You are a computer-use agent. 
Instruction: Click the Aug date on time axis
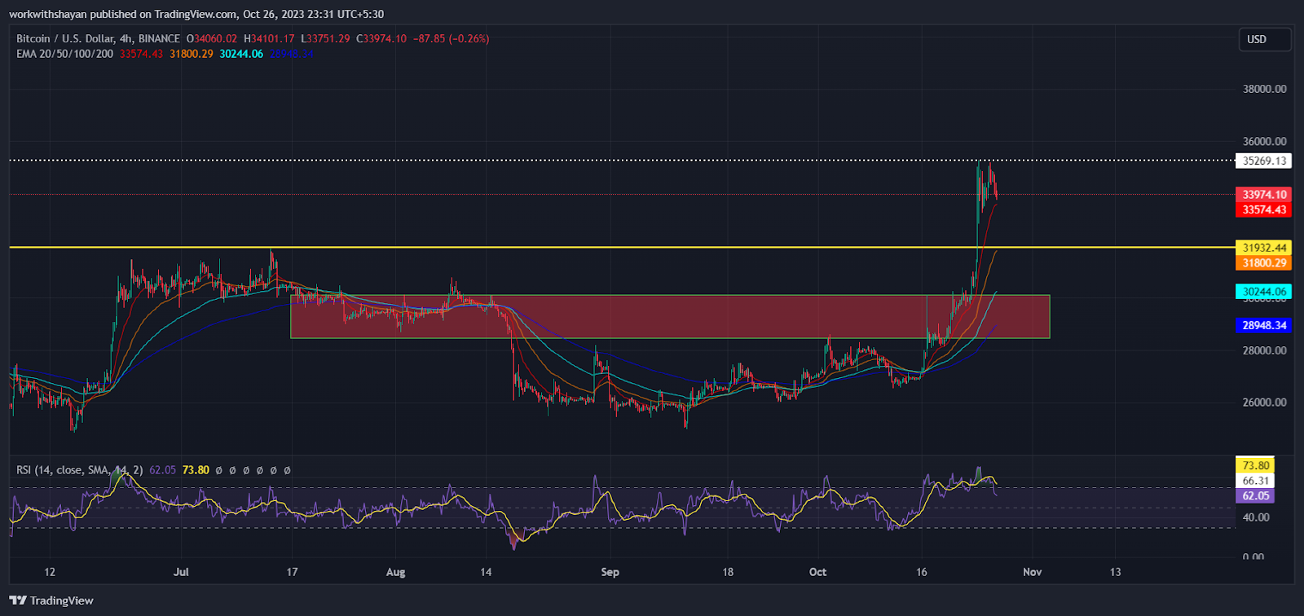(395, 572)
